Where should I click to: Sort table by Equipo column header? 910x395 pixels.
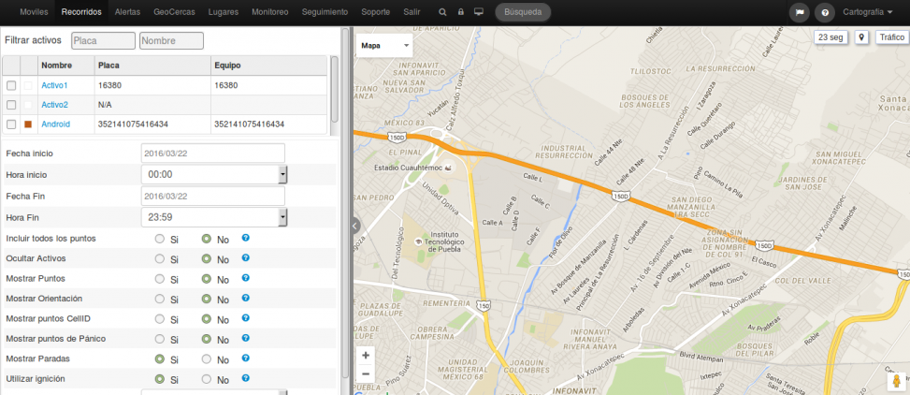[268, 66]
